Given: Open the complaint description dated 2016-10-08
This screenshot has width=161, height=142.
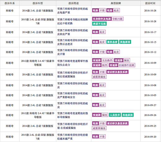Looking at the screenshot, I should point(72,85).
